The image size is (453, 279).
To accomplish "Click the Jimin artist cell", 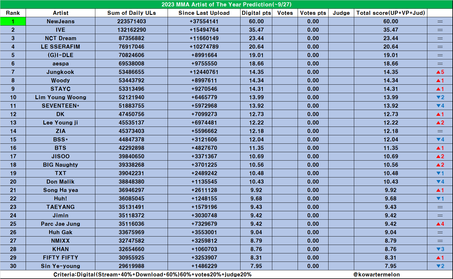I will [60, 215].
